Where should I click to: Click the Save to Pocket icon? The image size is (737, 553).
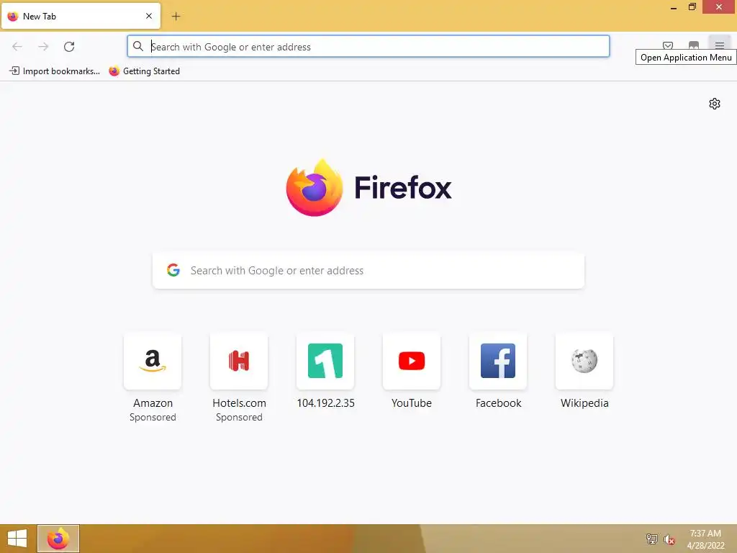[667, 45]
